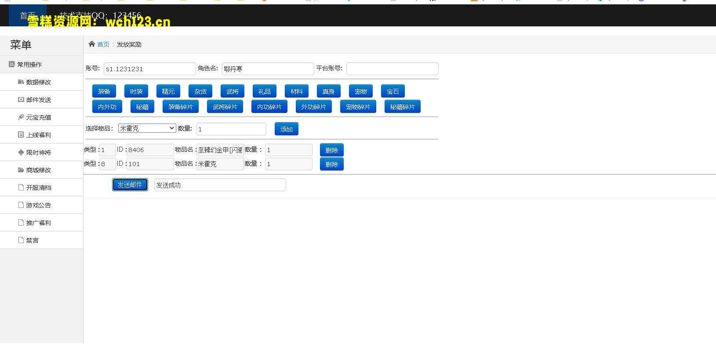Image resolution: width=716 pixels, height=360 pixels.
Task: Open 商城修改 menu item
Action: click(41, 170)
